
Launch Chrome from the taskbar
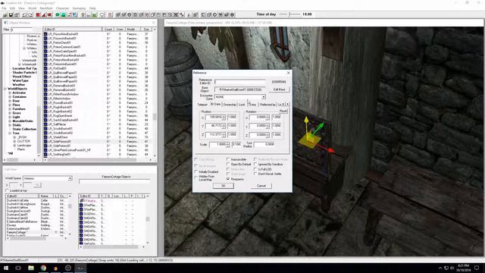(x=43, y=268)
